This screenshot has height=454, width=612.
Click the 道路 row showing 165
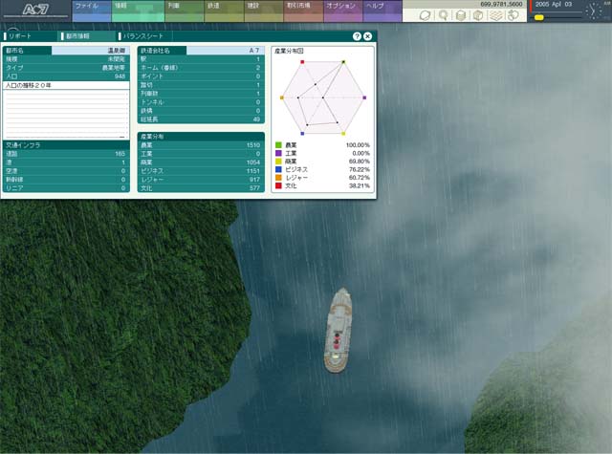pyautogui.click(x=66, y=154)
